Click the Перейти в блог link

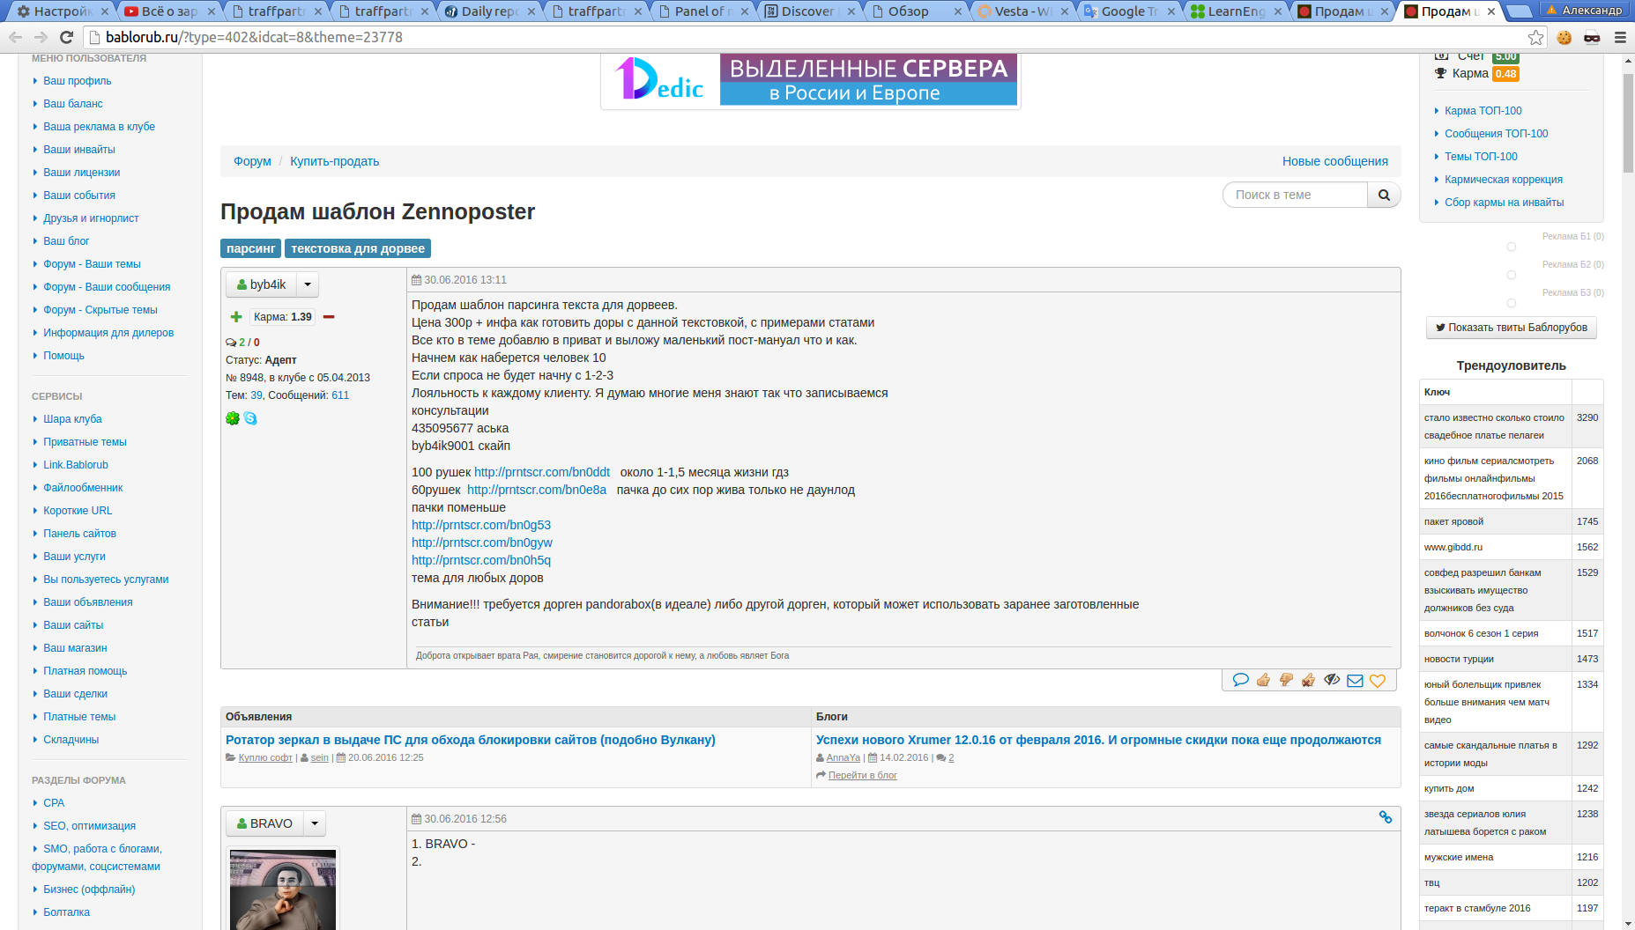pos(863,775)
